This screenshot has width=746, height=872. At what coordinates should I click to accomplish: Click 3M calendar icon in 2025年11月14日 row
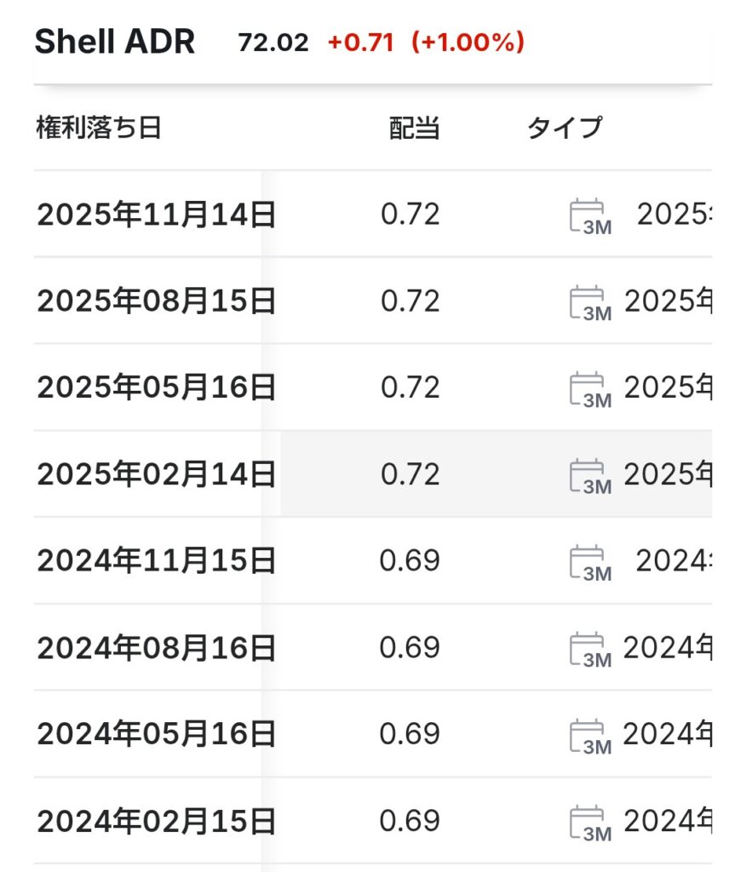pyautogui.click(x=589, y=215)
